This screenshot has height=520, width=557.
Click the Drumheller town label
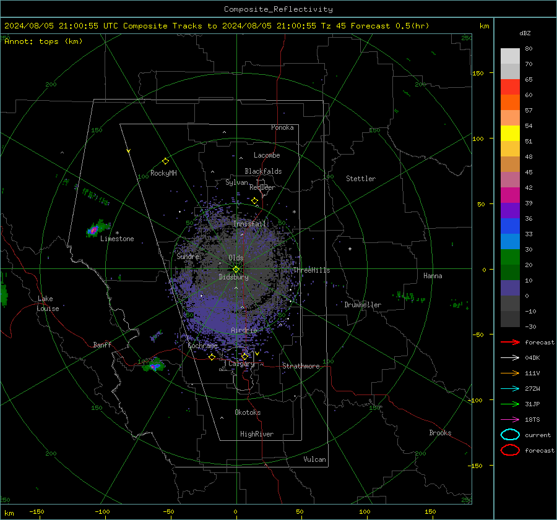(x=363, y=305)
